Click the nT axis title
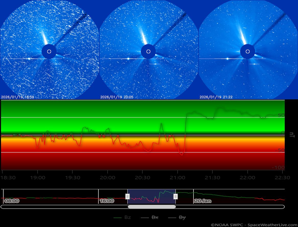 292,135
